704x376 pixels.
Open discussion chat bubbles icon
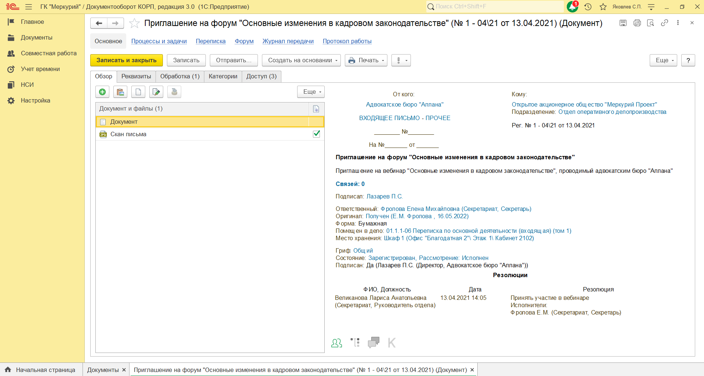[373, 342]
